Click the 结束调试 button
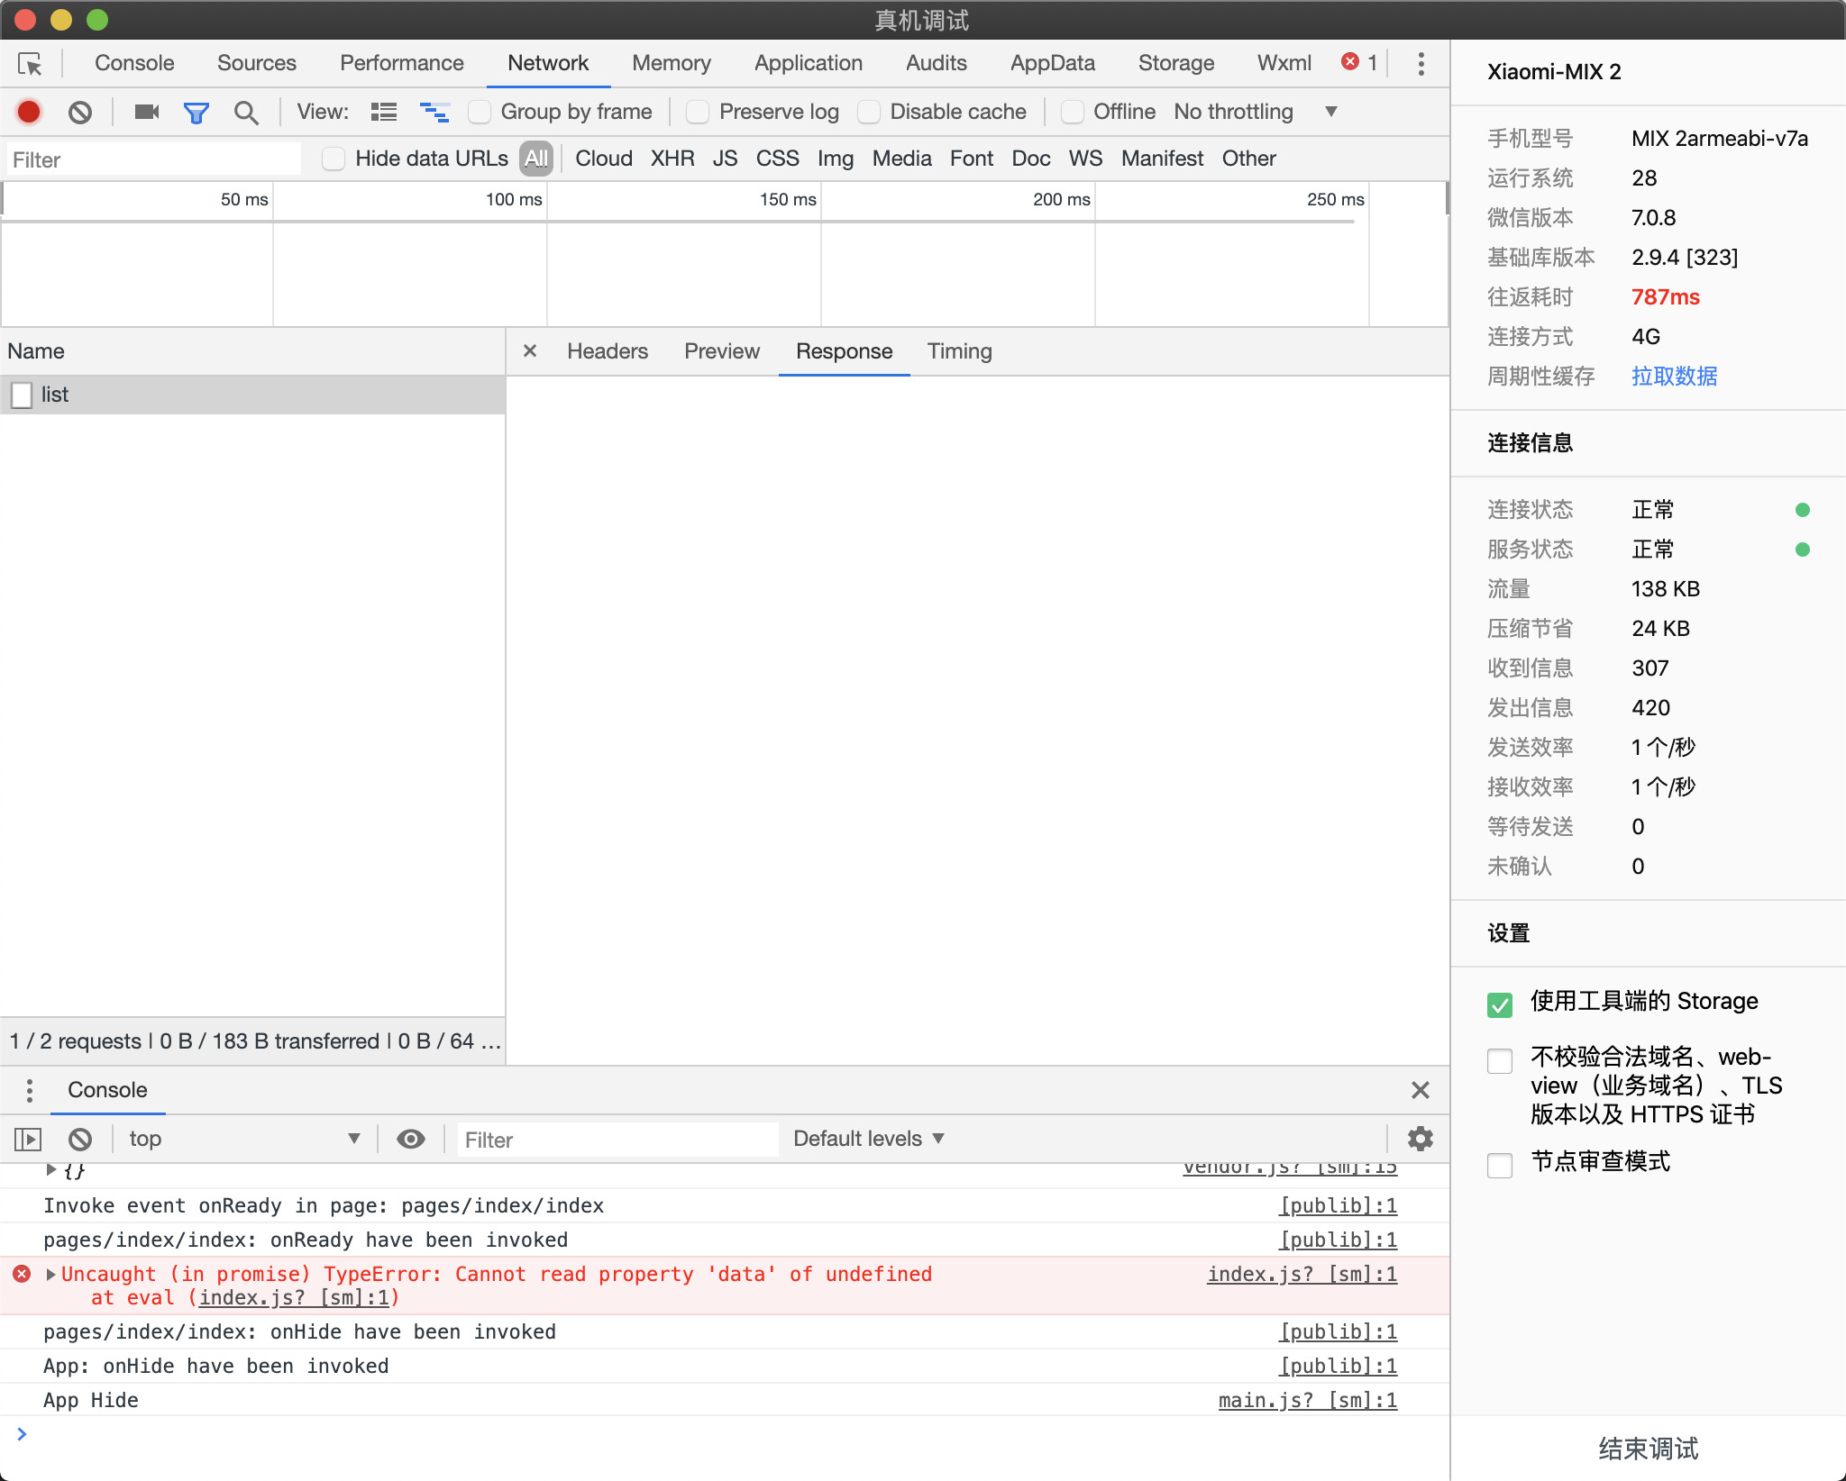 pos(1648,1448)
